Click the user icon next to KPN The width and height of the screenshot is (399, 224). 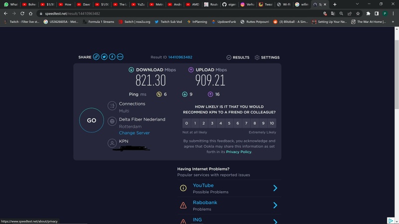tap(112, 143)
